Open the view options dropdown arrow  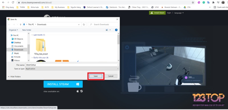tap(110, 30)
